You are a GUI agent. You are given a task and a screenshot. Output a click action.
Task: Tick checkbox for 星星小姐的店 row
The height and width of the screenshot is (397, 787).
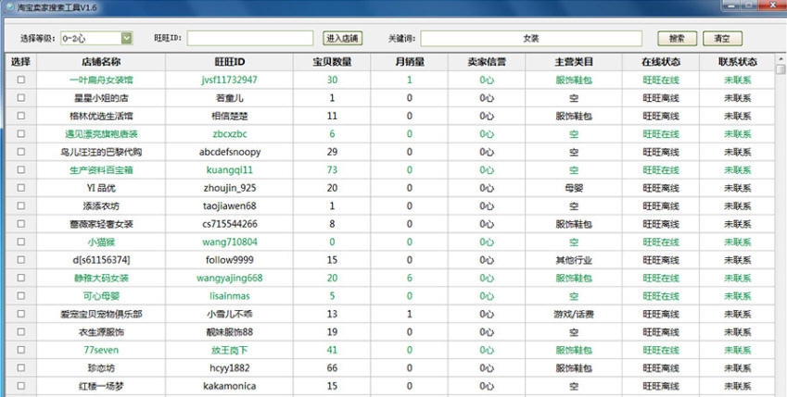point(20,98)
